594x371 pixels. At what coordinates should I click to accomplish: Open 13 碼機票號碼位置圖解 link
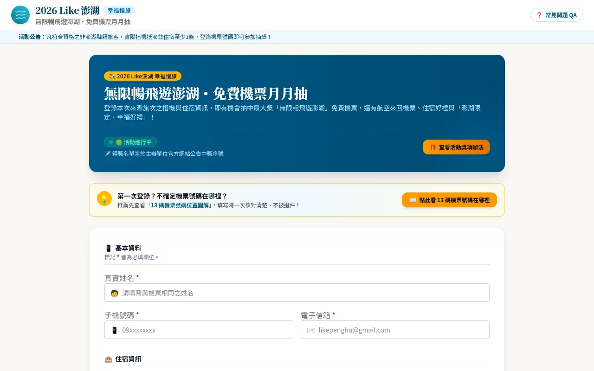180,205
